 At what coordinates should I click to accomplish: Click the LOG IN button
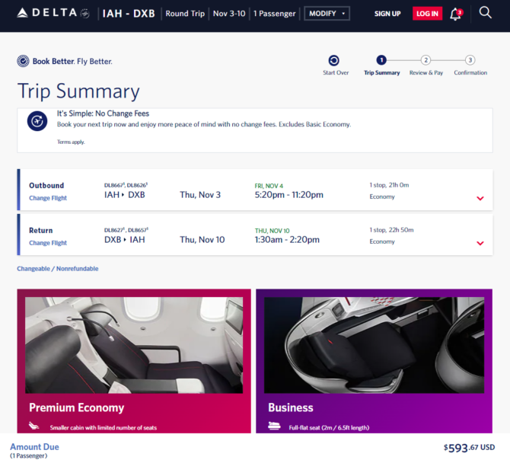[x=427, y=14]
